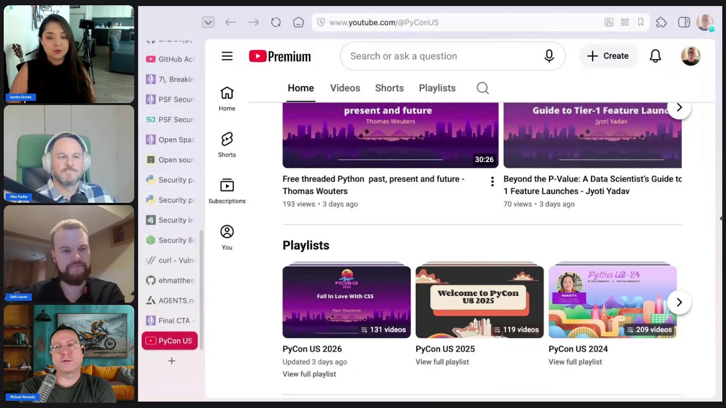This screenshot has width=726, height=408.
Task: Open the You section in the sidebar
Action: click(x=227, y=238)
